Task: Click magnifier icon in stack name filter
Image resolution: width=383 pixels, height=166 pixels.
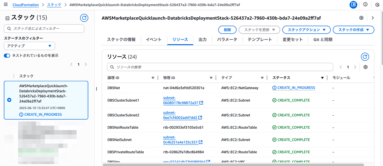Action: (9, 29)
